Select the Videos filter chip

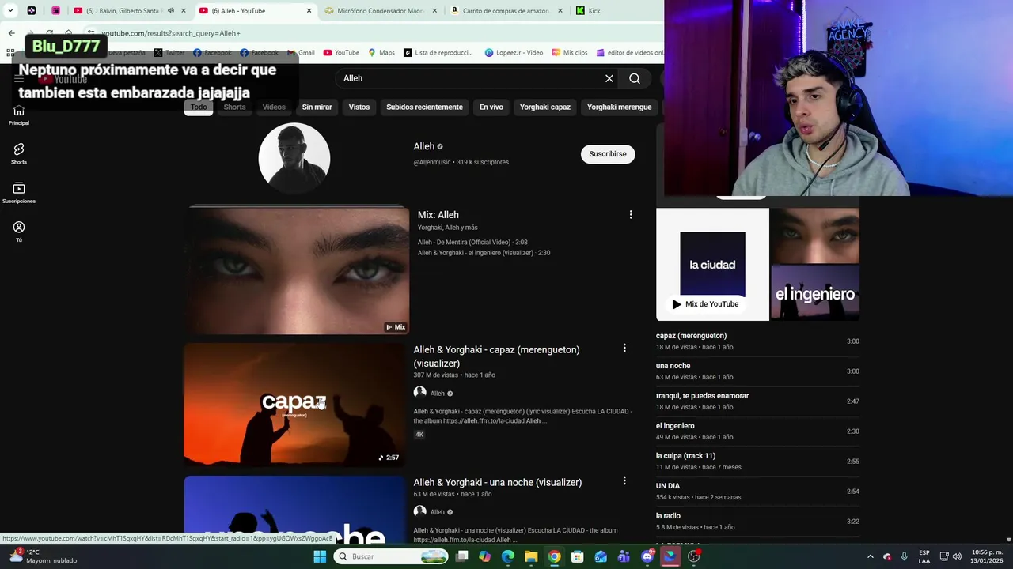pyautogui.click(x=274, y=107)
